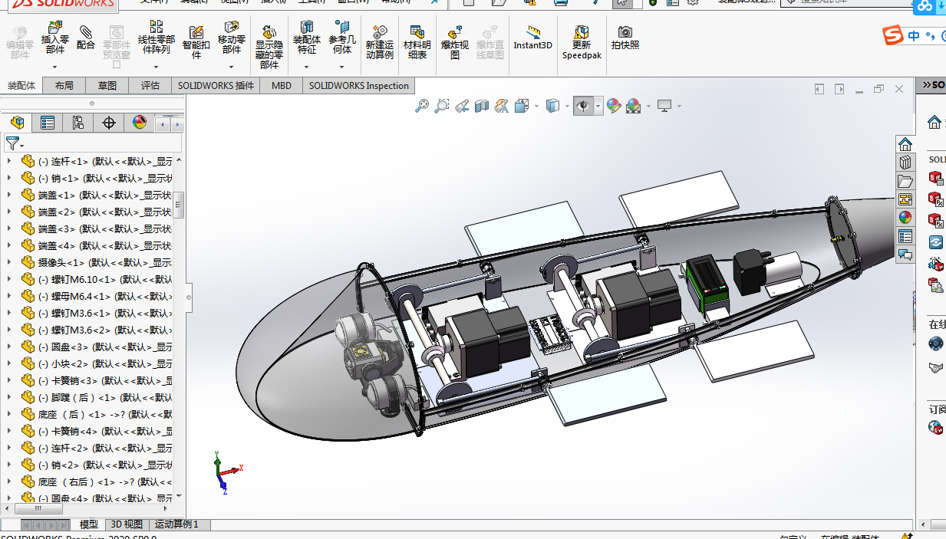
Task: Expand the 摄像头<1> tree node
Action: [9, 262]
